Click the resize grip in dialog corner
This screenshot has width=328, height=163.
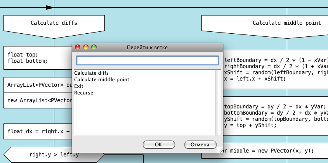[x=221, y=151]
